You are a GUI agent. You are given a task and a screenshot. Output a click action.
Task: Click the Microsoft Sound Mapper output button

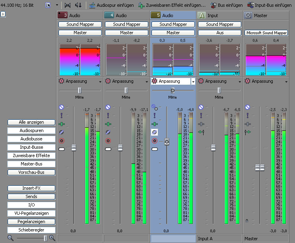[266, 33]
